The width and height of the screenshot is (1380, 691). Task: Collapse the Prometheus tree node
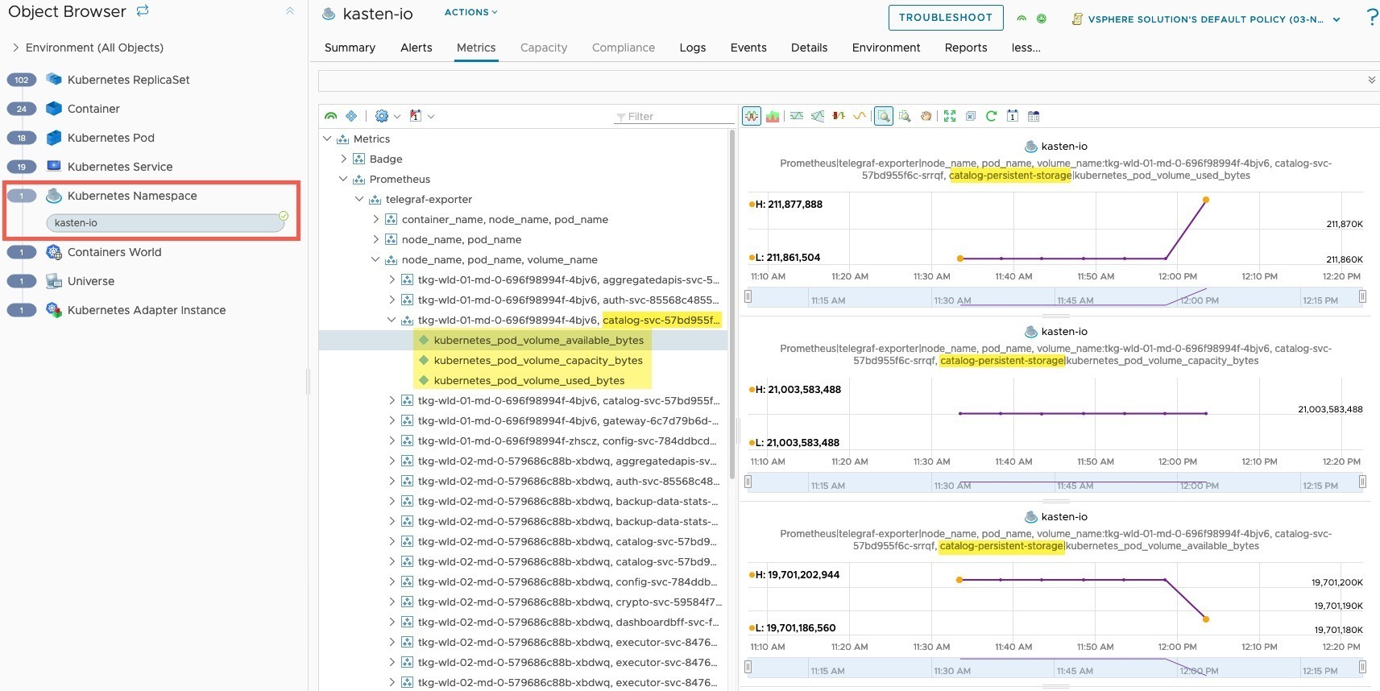pos(344,179)
